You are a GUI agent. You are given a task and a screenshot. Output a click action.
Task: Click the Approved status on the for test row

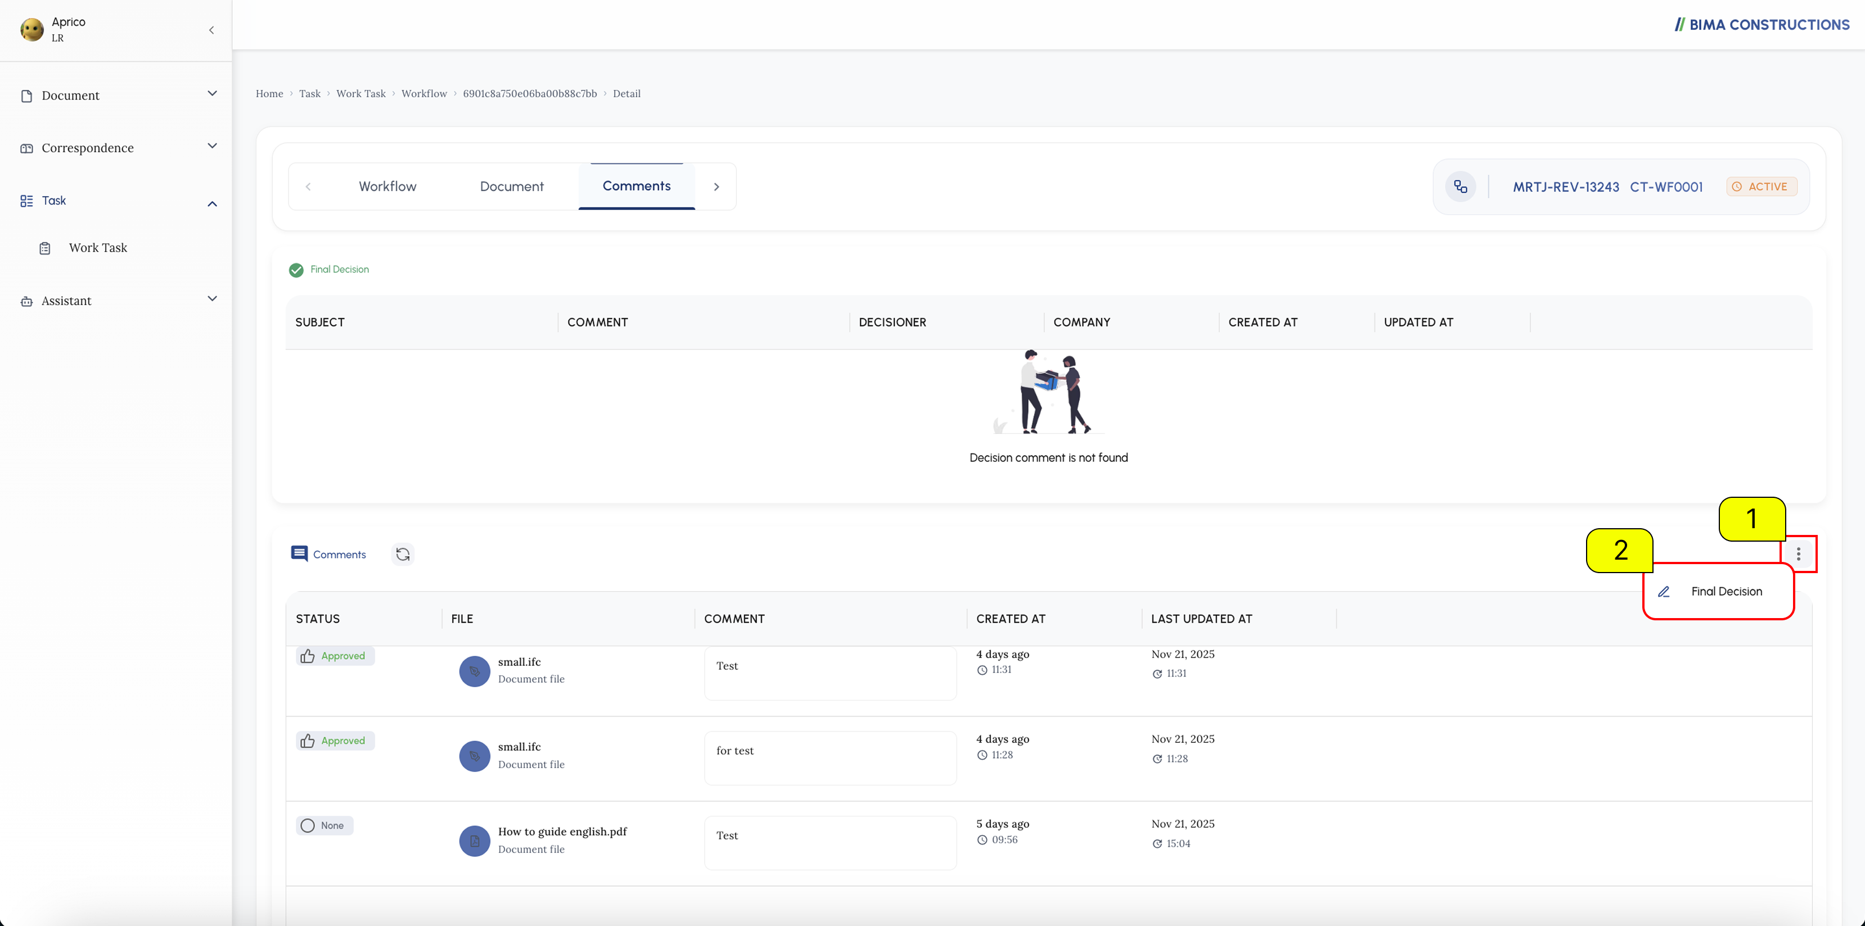pos(335,741)
